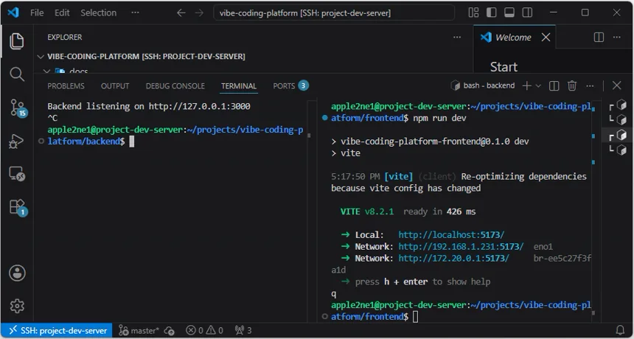Open the Selection menu

(98, 13)
